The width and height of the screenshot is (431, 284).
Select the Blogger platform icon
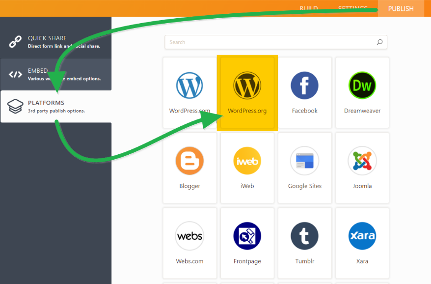(189, 161)
